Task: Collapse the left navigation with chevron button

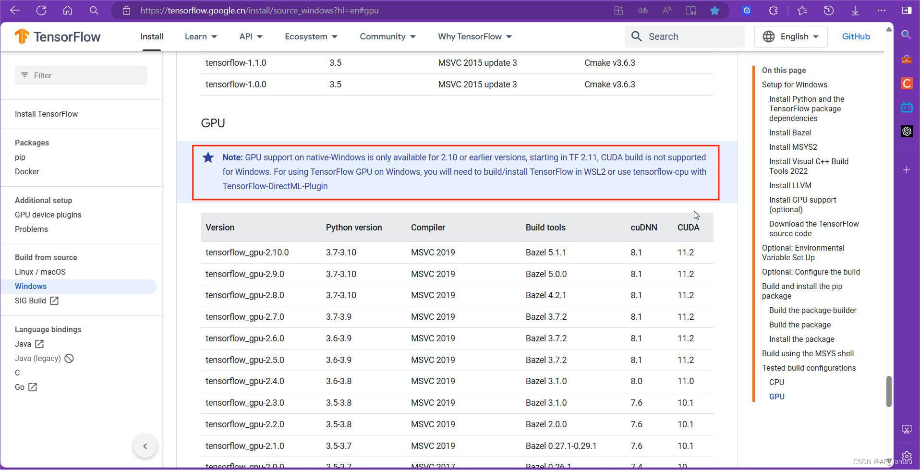Action: coord(145,446)
